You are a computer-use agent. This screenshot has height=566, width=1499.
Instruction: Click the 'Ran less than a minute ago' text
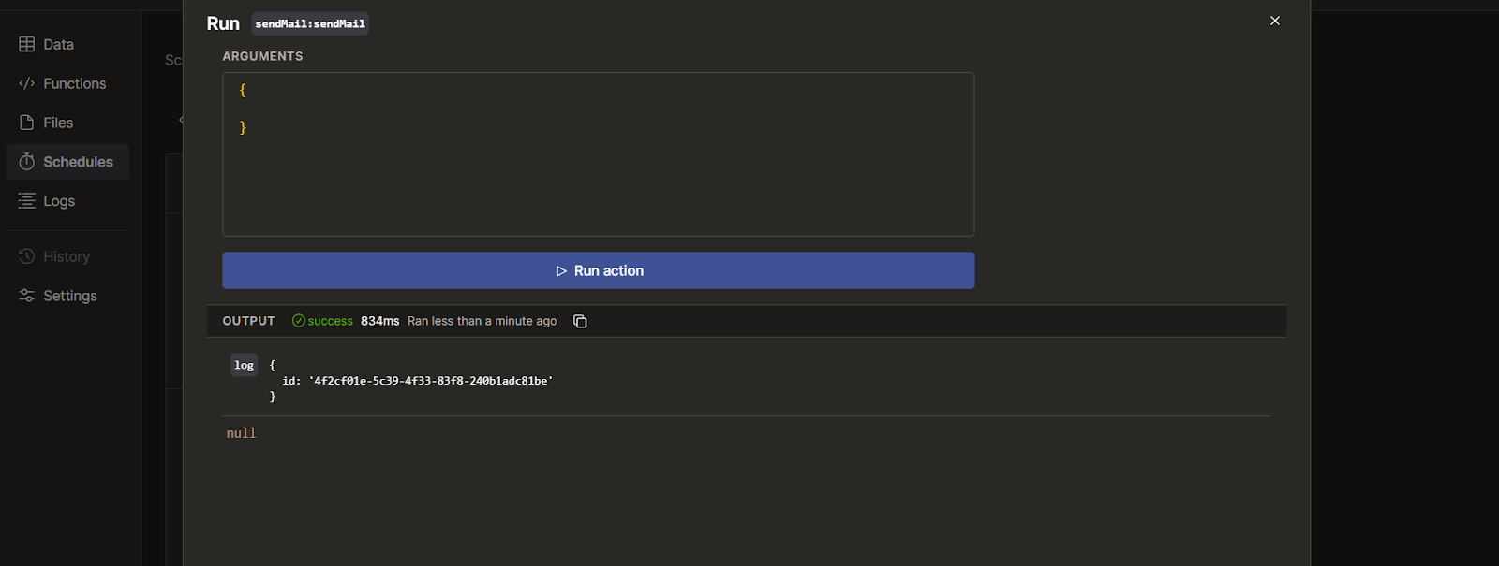(482, 321)
